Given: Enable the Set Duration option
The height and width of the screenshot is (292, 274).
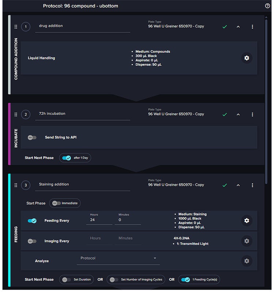Looking at the screenshot, I should (x=66, y=280).
